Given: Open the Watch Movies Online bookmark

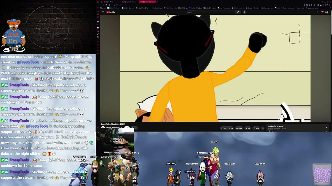Looking at the screenshot, I should 170,8.
